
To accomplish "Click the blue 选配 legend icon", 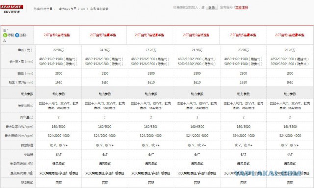I will [x=17, y=35].
